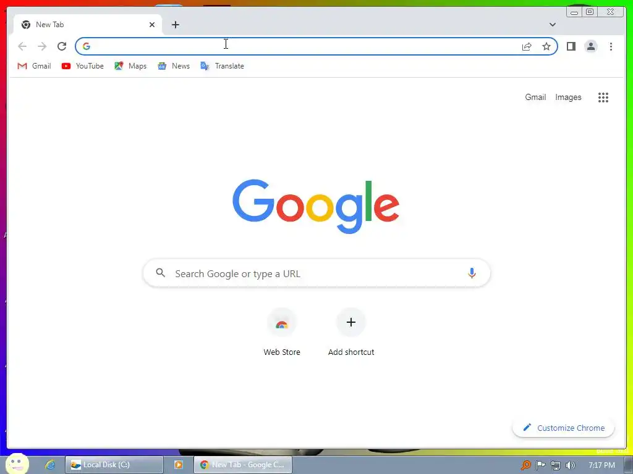Image resolution: width=633 pixels, height=474 pixels.
Task: Click the New Tab - Google Chrome taskbar button
Action: coord(243,465)
